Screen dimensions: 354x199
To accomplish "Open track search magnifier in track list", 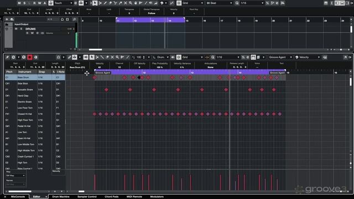I will tap(74, 19).
